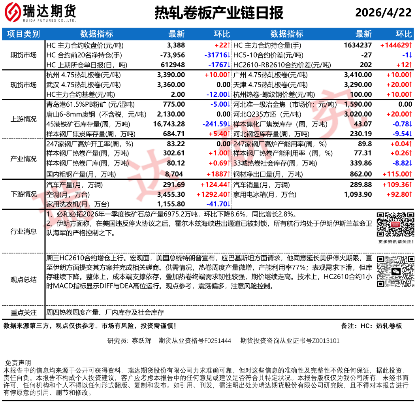Click the report title 热轧卷板产业链日报
This screenshot has width=416, height=403.
pyautogui.click(x=218, y=13)
